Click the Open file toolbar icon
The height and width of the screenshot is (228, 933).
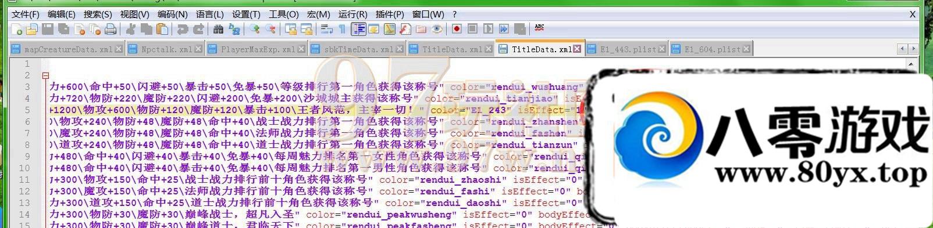[31, 29]
